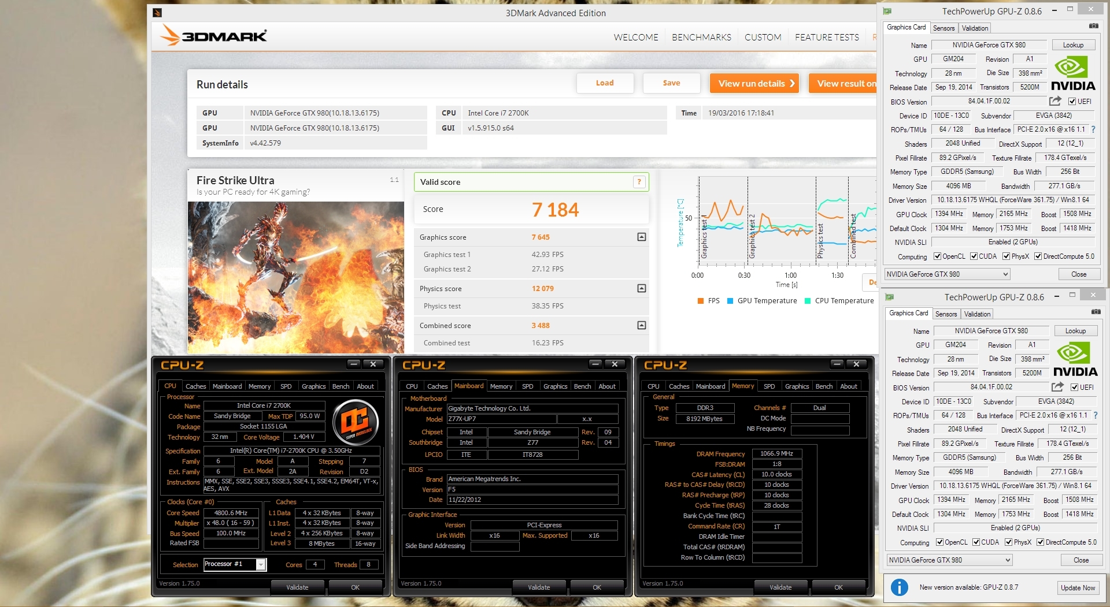Open Caches tab in the CPU-Z processor window
1110x607 pixels.
[x=195, y=386]
